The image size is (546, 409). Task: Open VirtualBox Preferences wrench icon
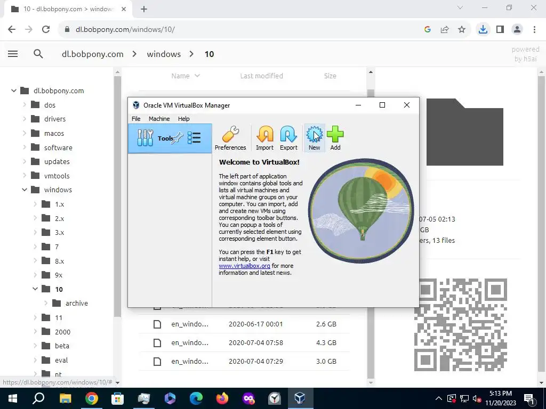(230, 138)
